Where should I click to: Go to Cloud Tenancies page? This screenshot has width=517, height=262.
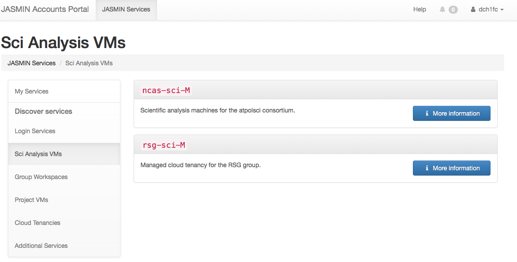tap(37, 223)
